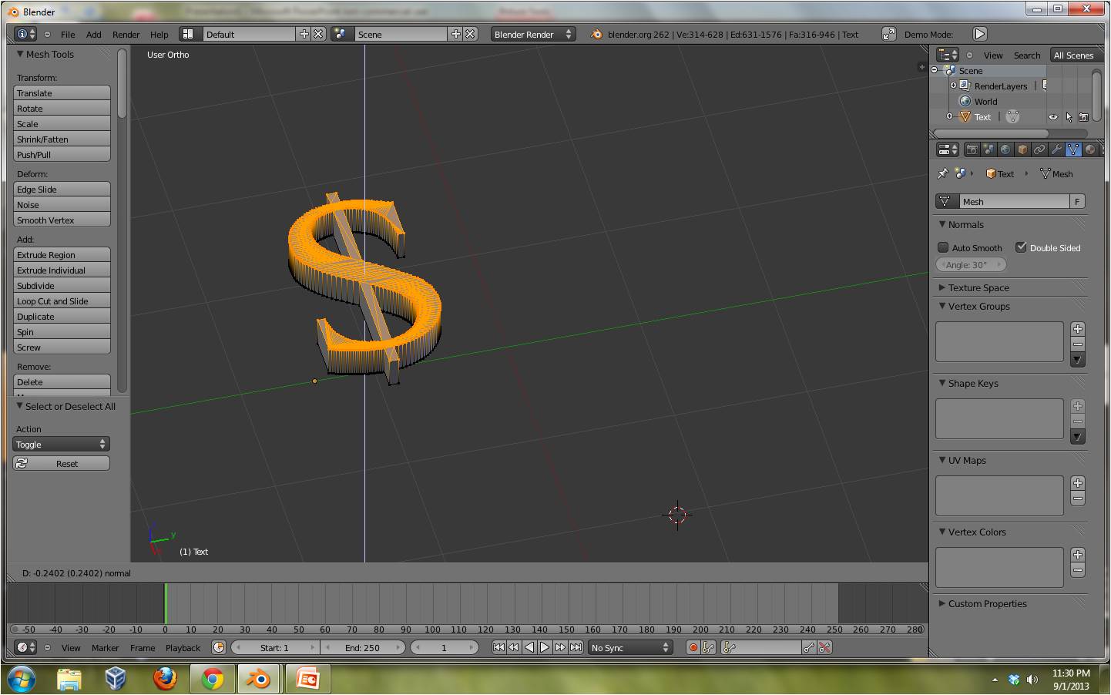Click the End 250 frame field
The height and width of the screenshot is (695, 1111).
(363, 647)
